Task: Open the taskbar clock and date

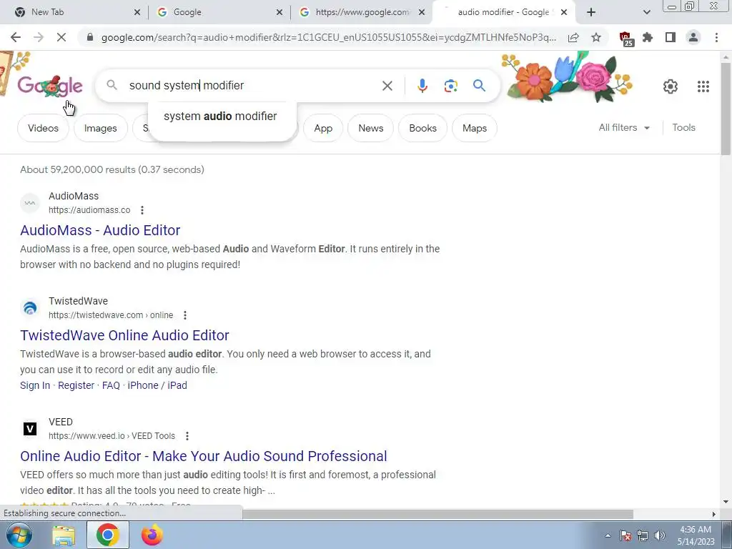Action: (696, 535)
